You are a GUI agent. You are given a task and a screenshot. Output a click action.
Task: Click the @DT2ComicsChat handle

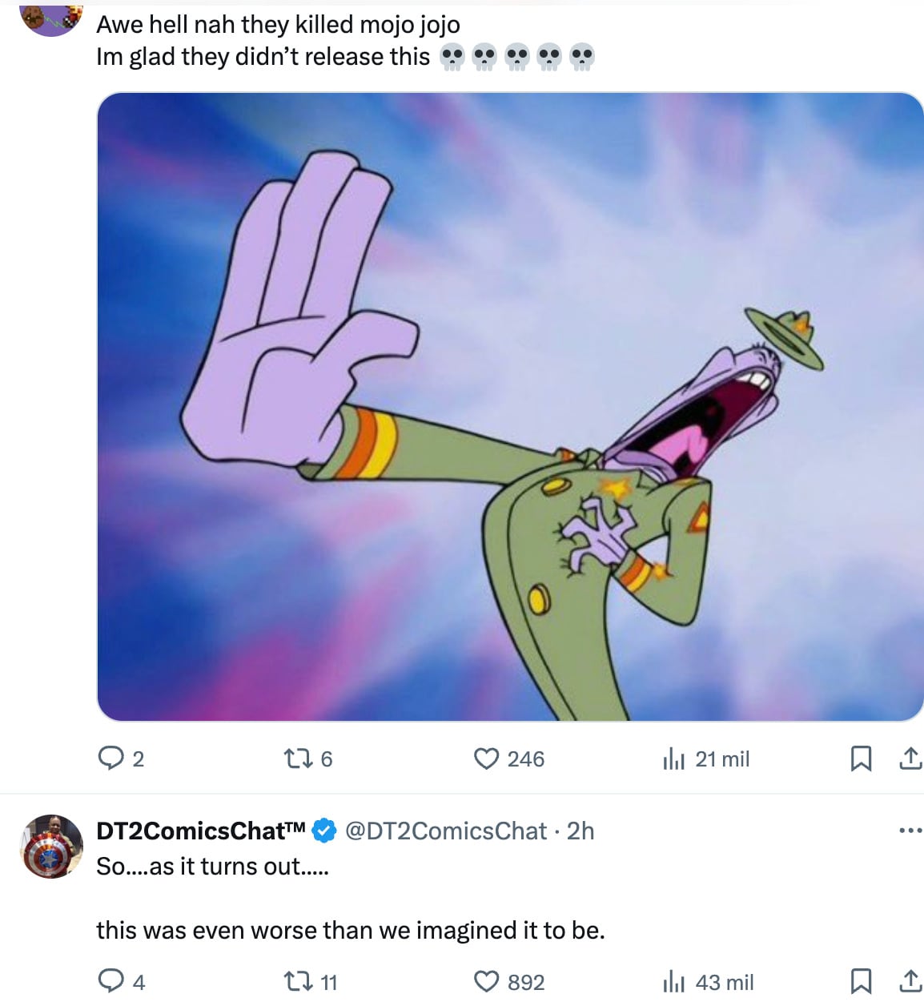445,831
